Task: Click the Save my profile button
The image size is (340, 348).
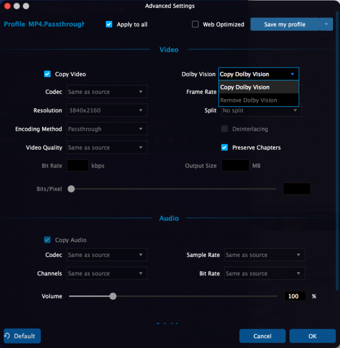Action: [285, 24]
